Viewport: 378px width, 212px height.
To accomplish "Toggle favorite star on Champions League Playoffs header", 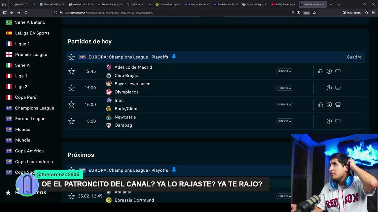I will coord(71,57).
